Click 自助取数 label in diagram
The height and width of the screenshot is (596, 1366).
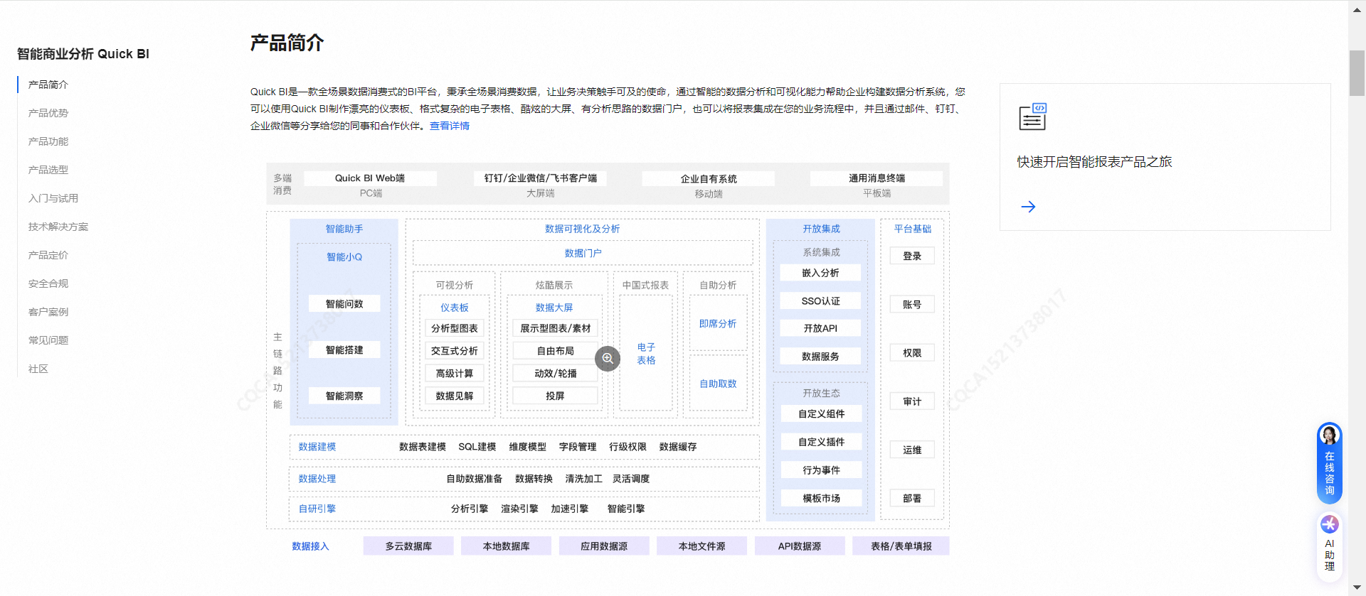718,384
